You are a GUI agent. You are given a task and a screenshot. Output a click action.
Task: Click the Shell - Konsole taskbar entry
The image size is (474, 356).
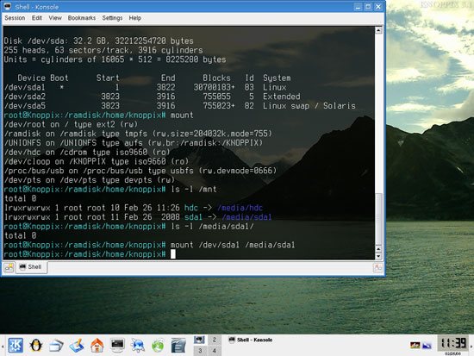[x=251, y=340]
